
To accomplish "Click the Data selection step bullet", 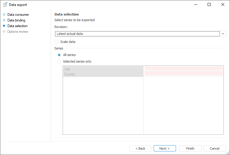I will (x=4, y=26).
